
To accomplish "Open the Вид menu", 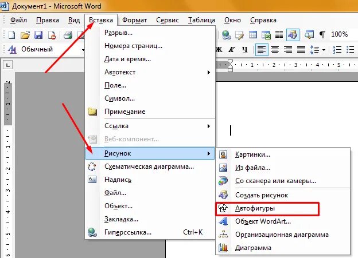I will (74, 20).
